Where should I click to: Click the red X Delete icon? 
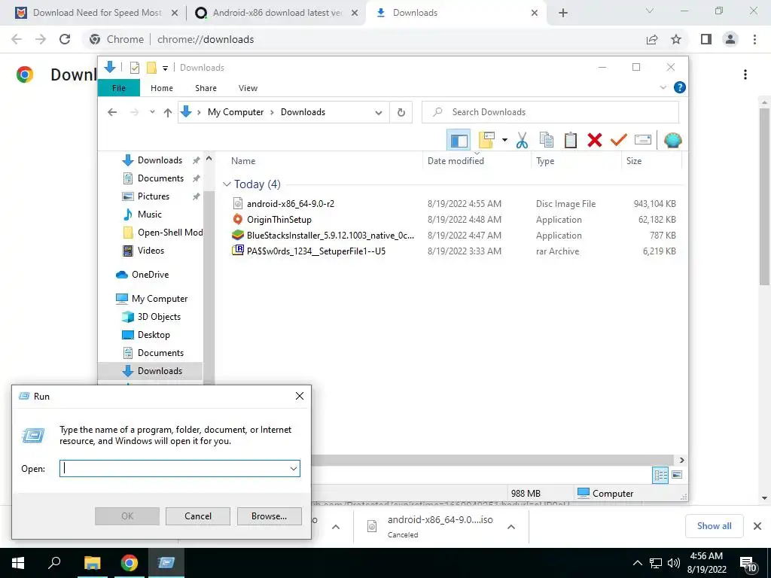[x=595, y=140]
